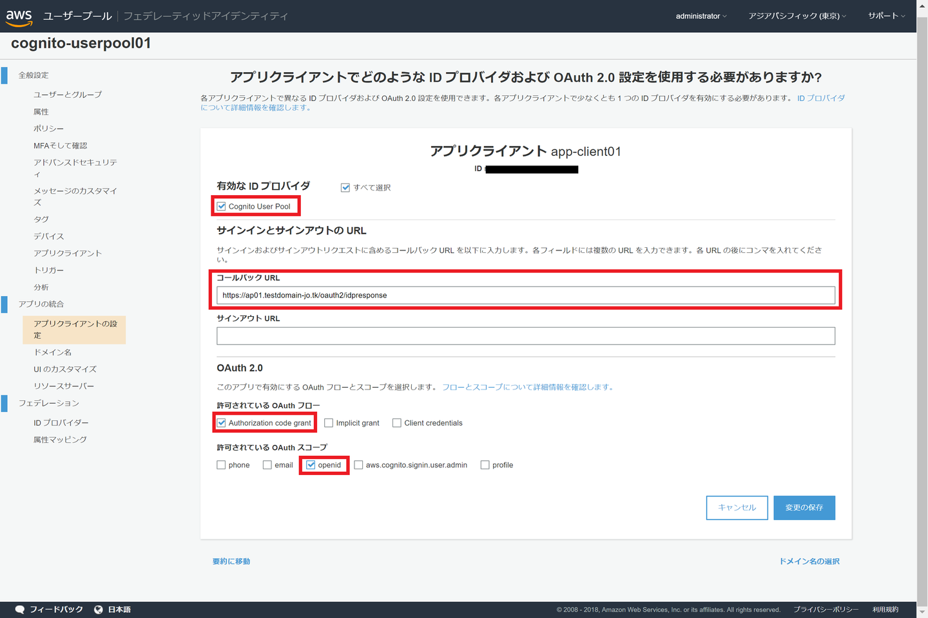Screen dimensions: 928x618
Task: Click the feedback speech bubble icon
Action: 20,610
